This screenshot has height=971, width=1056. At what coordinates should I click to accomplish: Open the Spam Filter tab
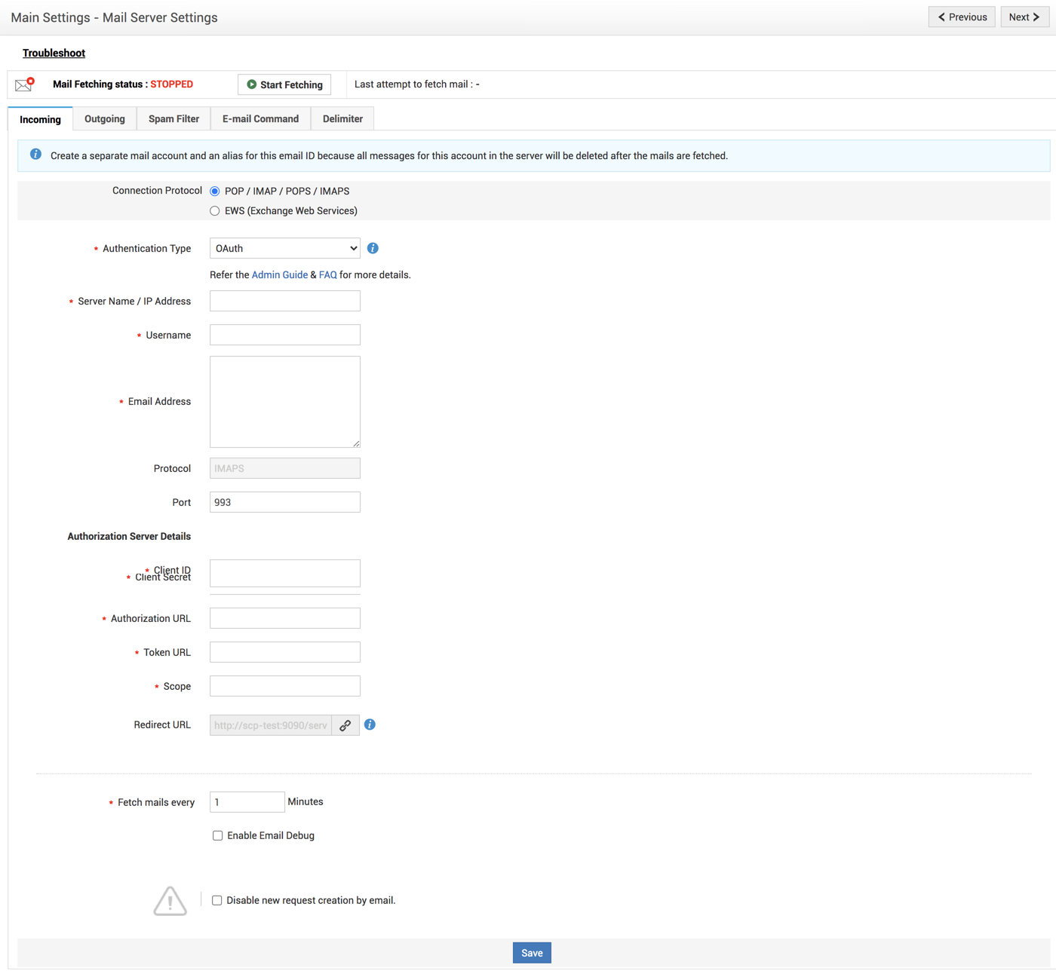point(174,119)
